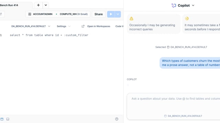Click the help question mark icon
220x123 pixels.
point(117,119)
